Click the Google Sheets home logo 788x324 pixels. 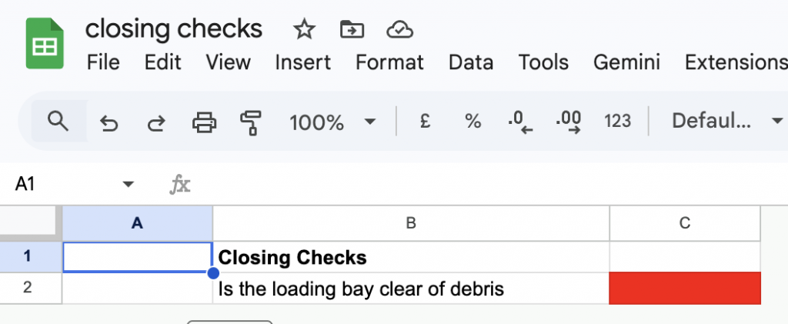[45, 45]
